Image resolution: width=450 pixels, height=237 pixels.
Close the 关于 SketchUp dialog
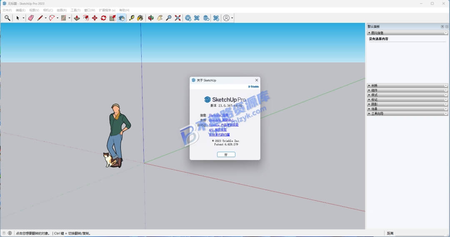tap(257, 80)
